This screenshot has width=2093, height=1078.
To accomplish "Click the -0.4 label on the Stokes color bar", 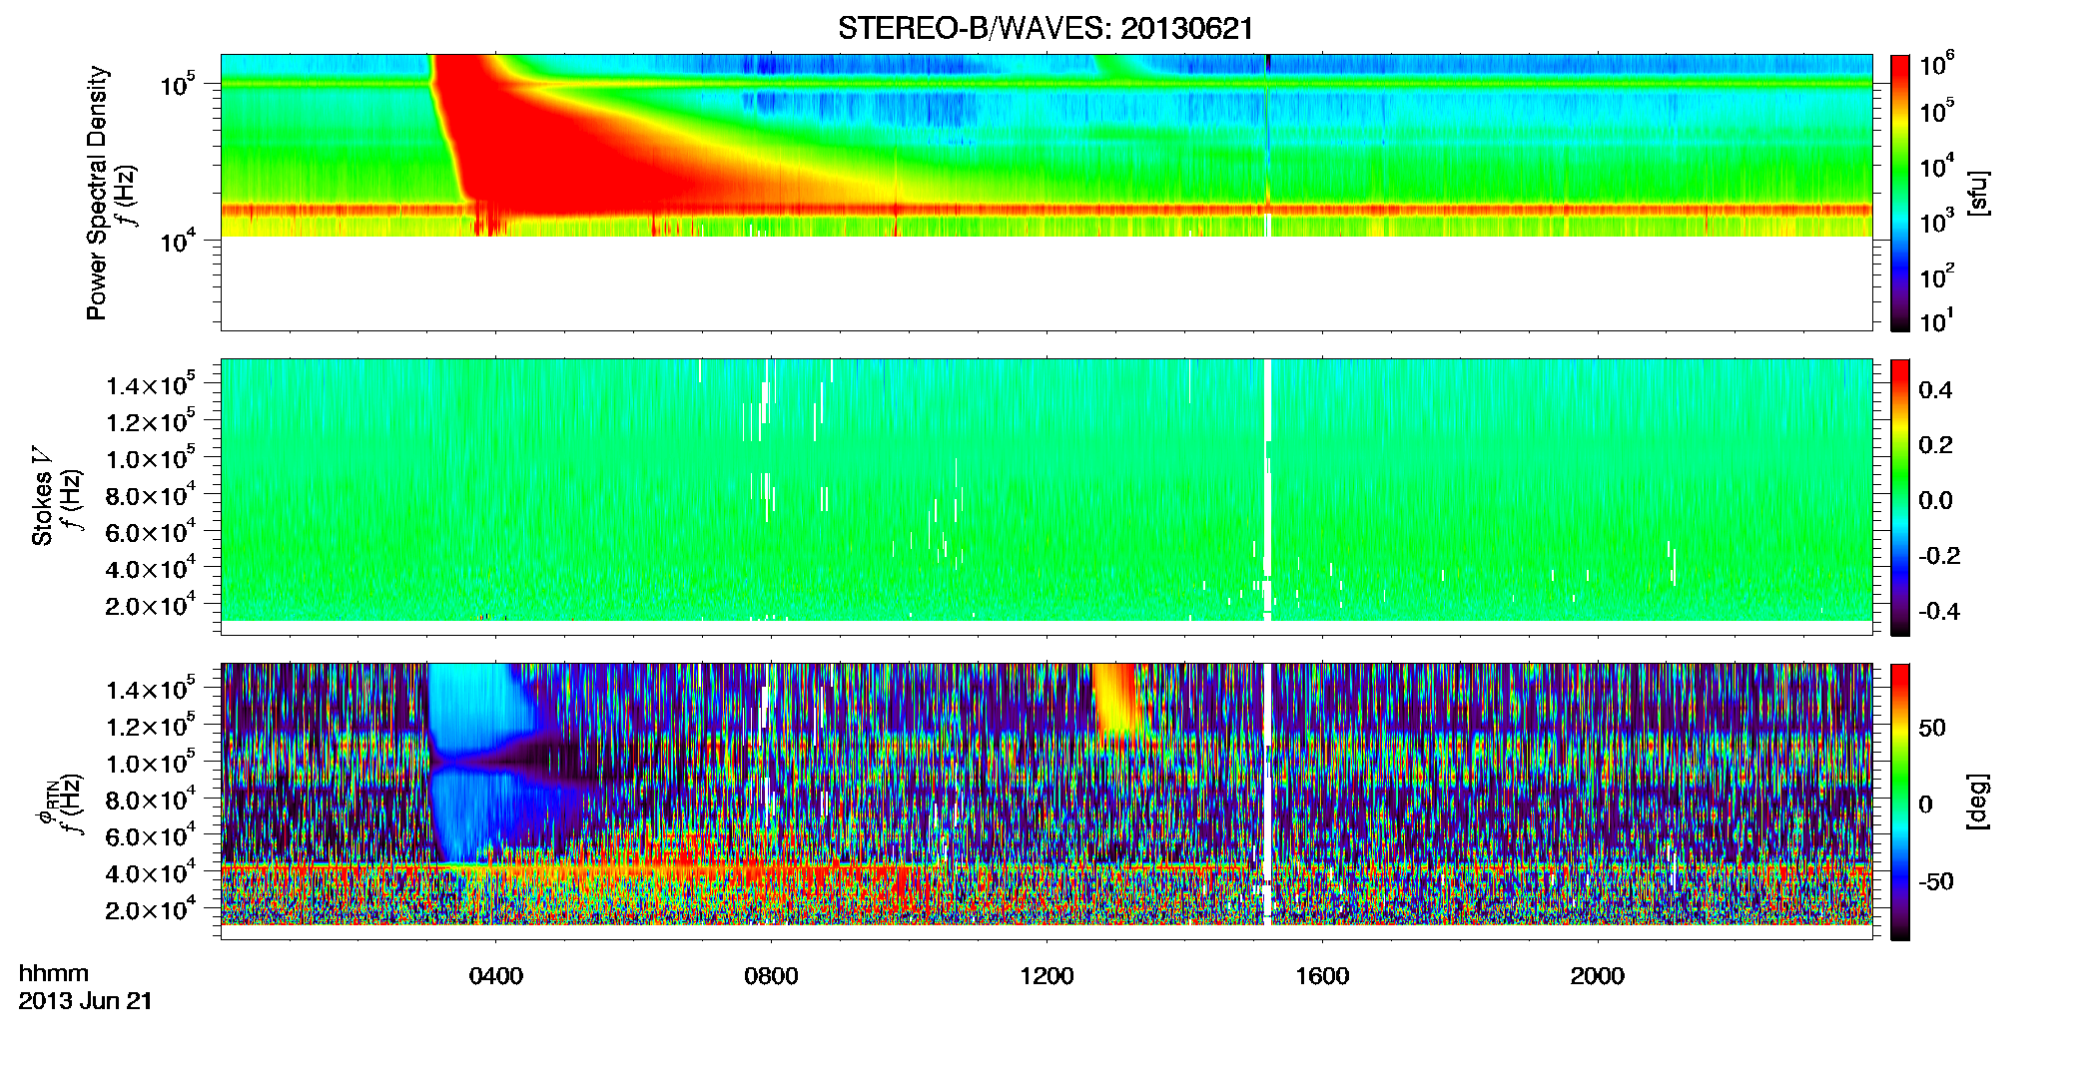I will [1939, 611].
